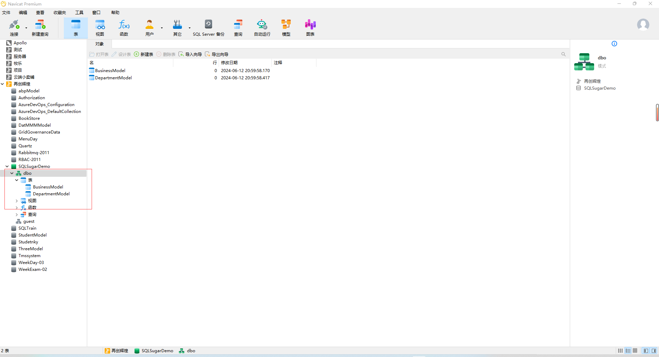
Task: Collapse the 表 folder under dbo
Action: click(17, 180)
